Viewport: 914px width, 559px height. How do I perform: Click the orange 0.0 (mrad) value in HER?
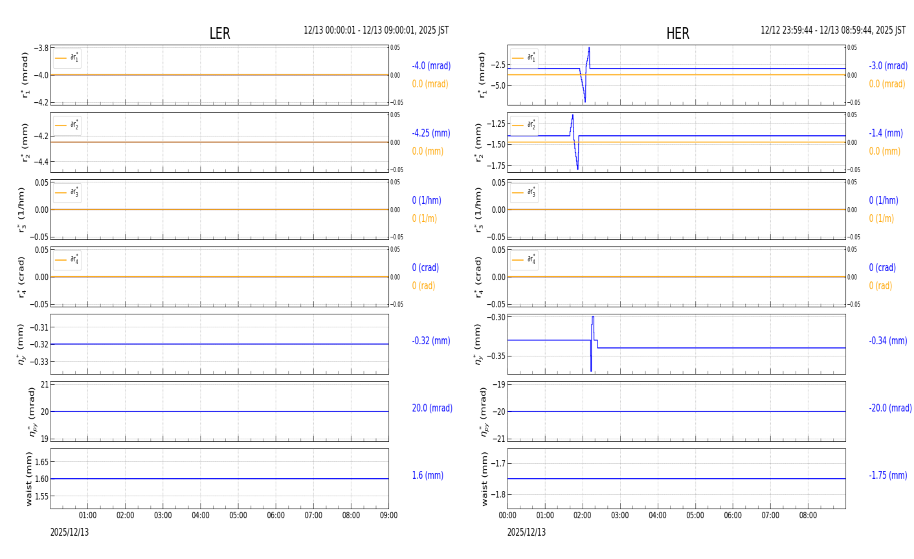pyautogui.click(x=887, y=84)
